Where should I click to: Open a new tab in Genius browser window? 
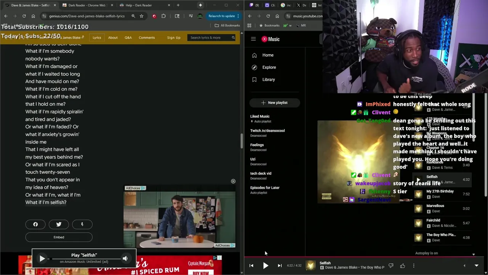coord(178,5)
